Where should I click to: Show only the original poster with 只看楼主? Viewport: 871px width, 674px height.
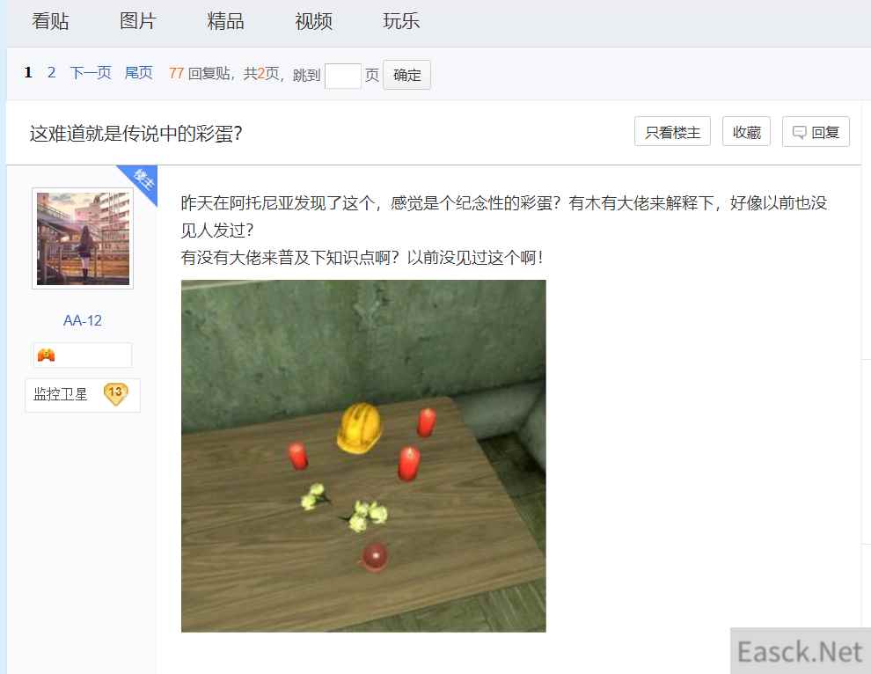[672, 132]
